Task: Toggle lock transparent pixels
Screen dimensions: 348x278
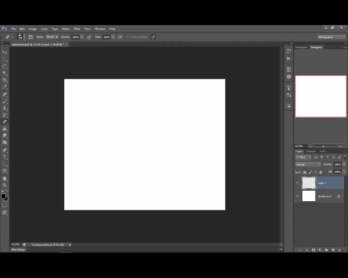Action: [304, 172]
